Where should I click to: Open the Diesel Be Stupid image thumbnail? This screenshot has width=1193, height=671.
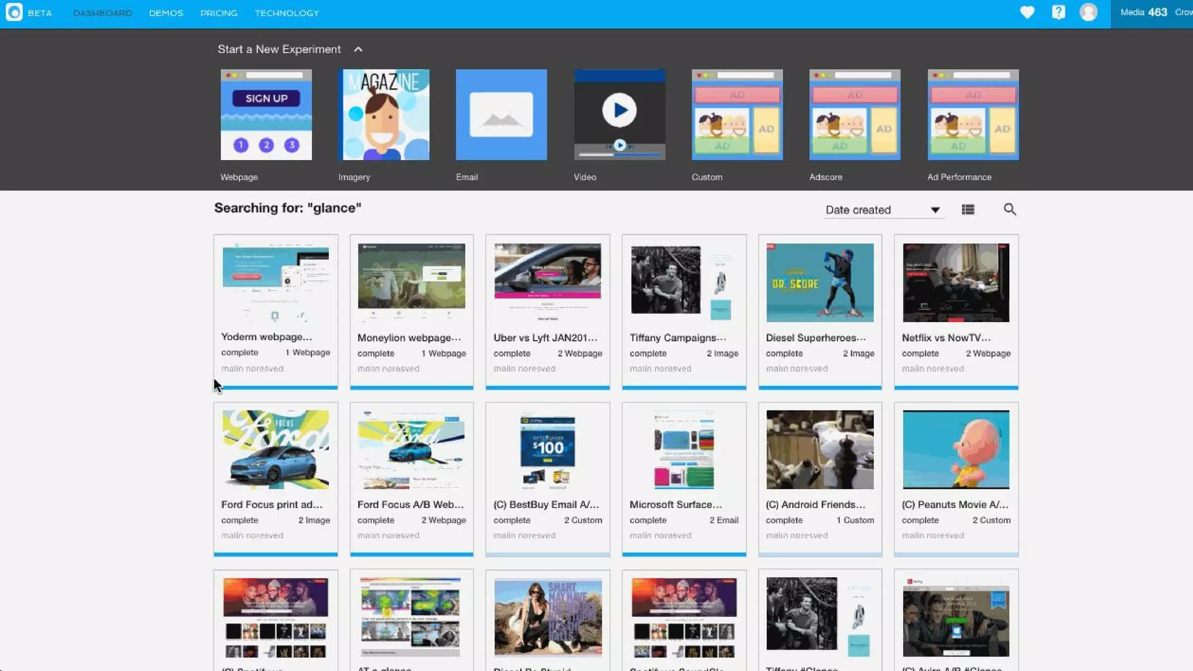pyautogui.click(x=548, y=617)
